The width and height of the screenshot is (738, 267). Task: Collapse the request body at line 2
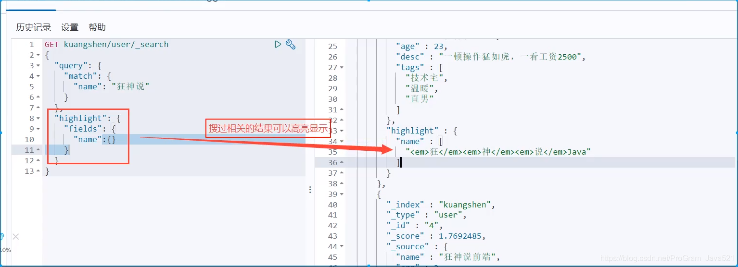(38, 55)
